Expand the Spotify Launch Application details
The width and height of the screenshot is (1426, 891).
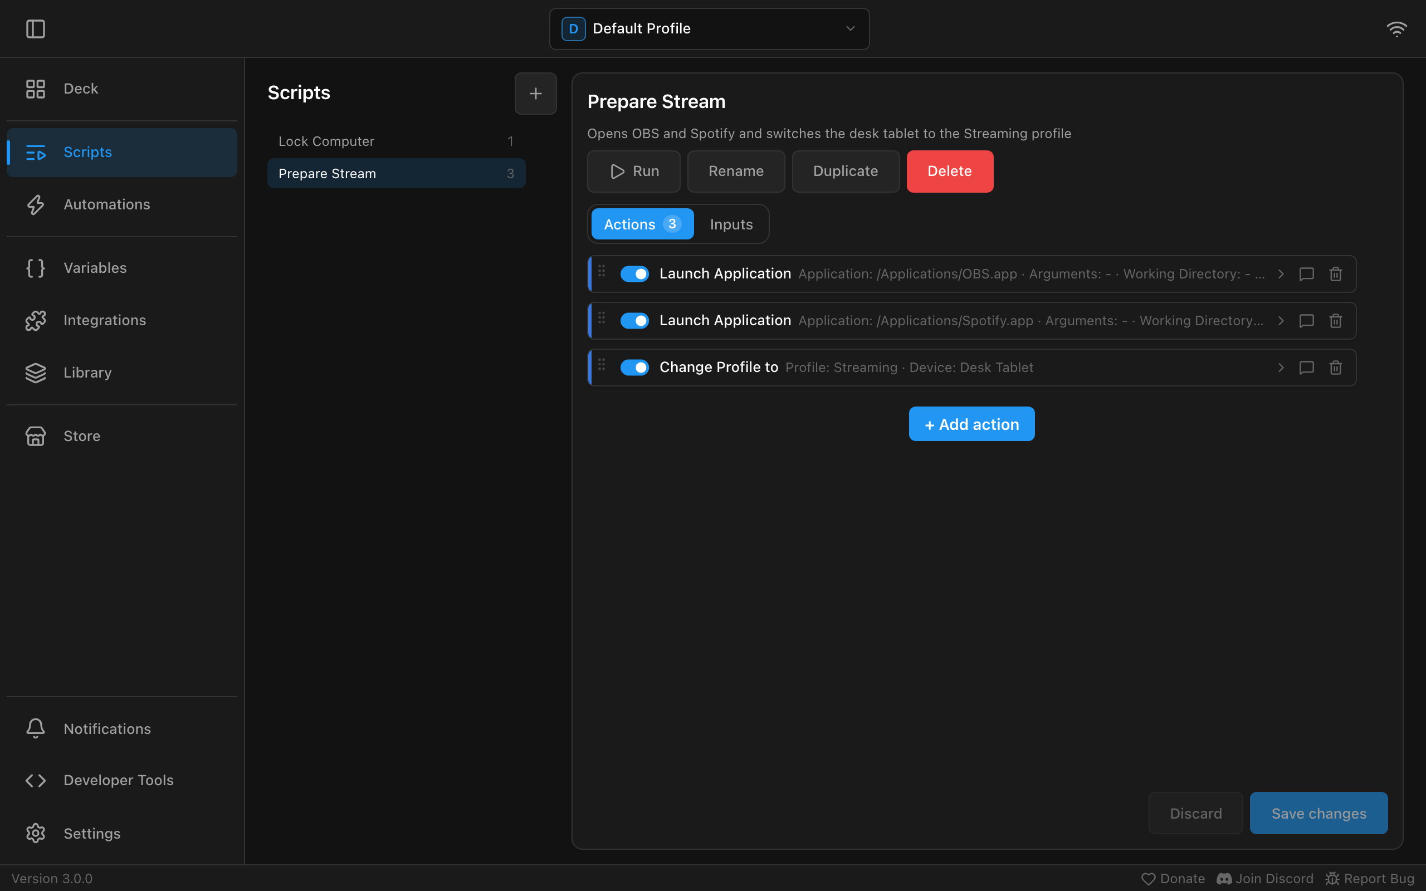coord(1280,321)
